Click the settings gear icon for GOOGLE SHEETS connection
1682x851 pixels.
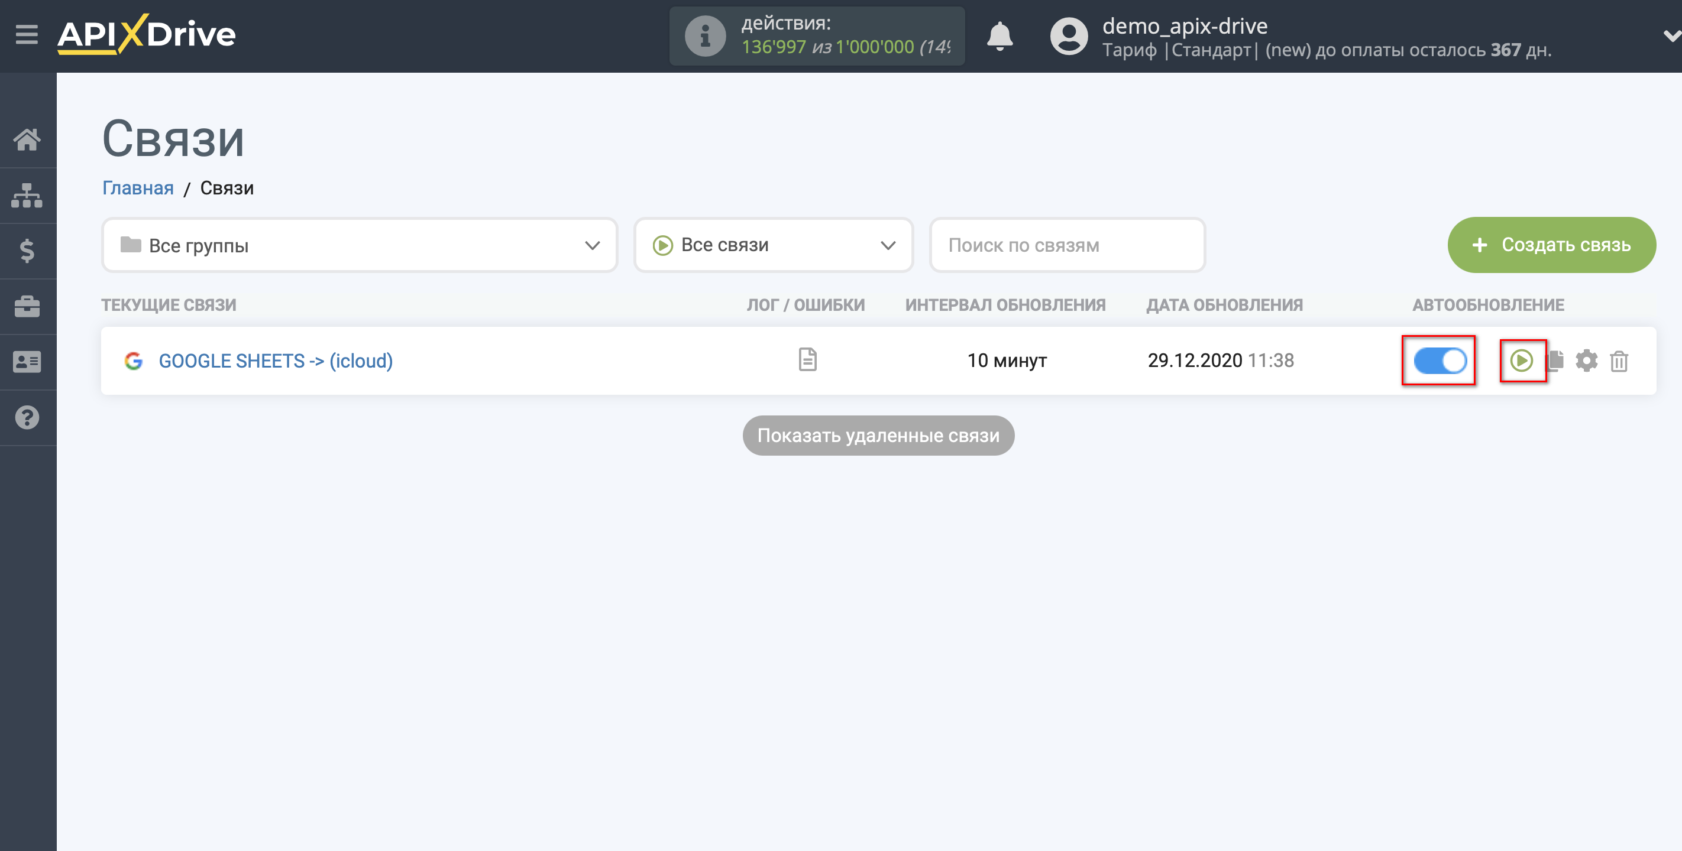point(1586,360)
